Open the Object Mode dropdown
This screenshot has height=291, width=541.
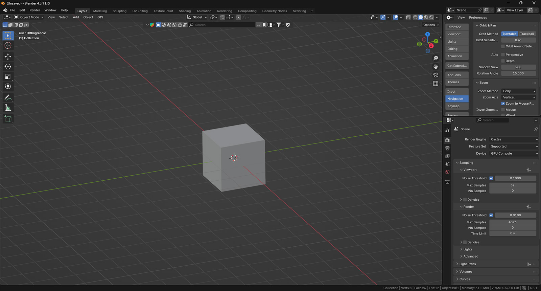29,17
